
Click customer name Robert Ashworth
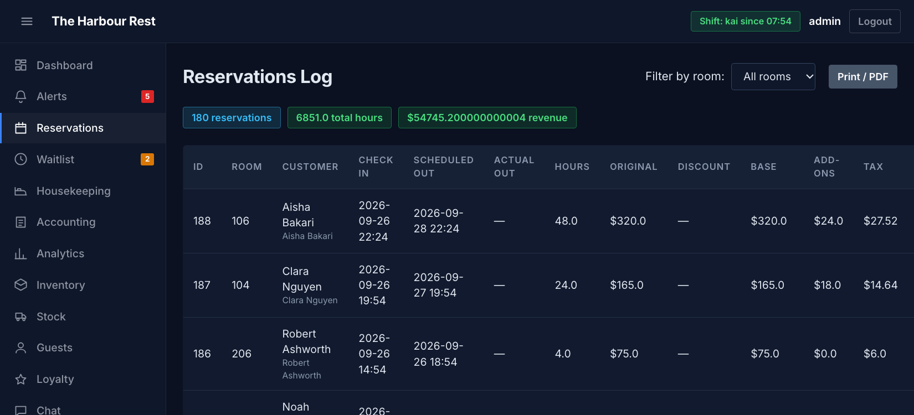coord(306,341)
